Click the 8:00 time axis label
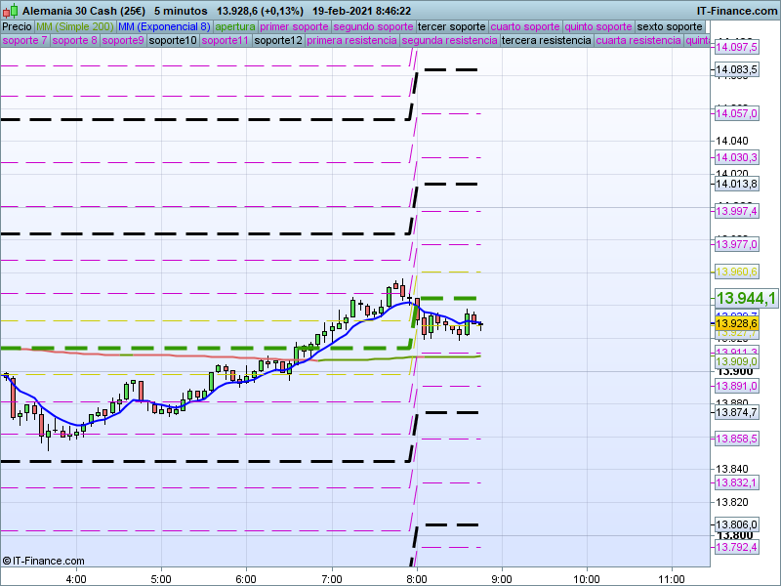This screenshot has width=781, height=586. point(417,579)
